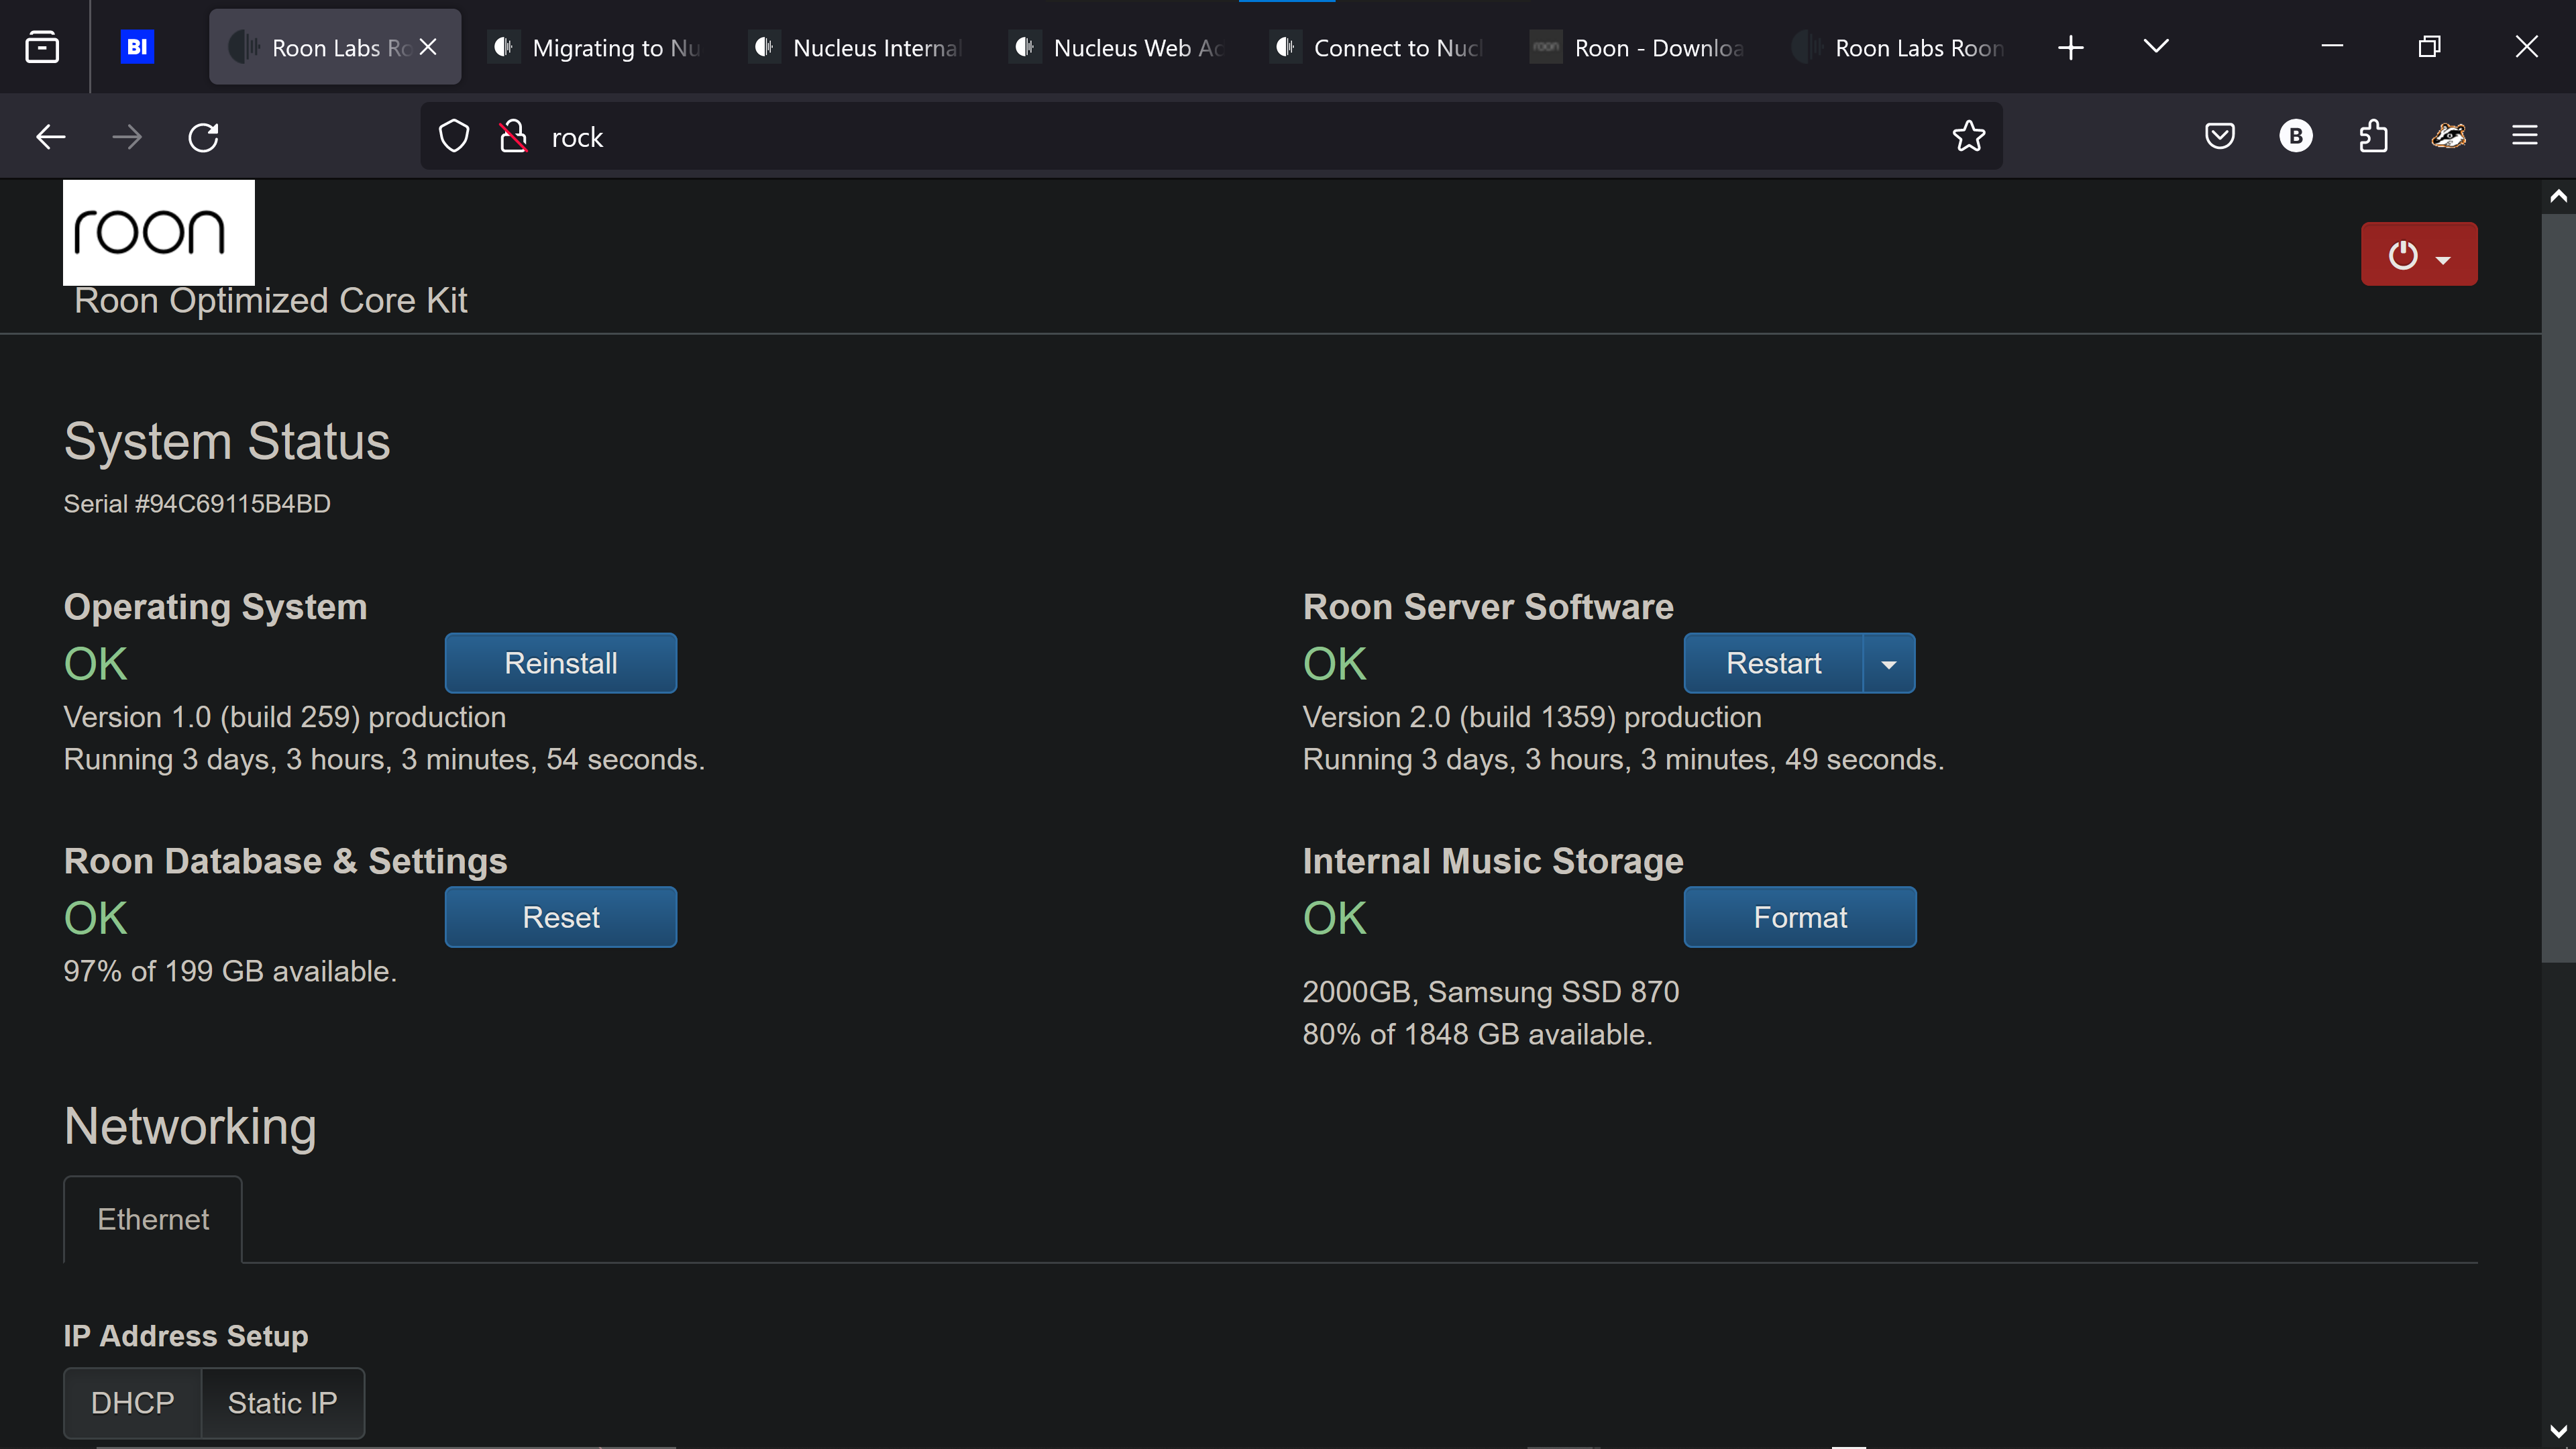
Task: Click the Roon Server Software section heading
Action: [1488, 607]
